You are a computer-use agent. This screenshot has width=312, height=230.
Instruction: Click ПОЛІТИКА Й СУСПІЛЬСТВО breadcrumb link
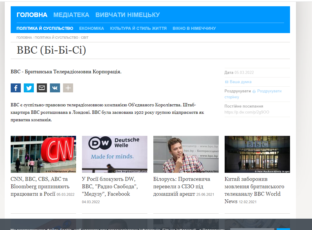[56, 38]
